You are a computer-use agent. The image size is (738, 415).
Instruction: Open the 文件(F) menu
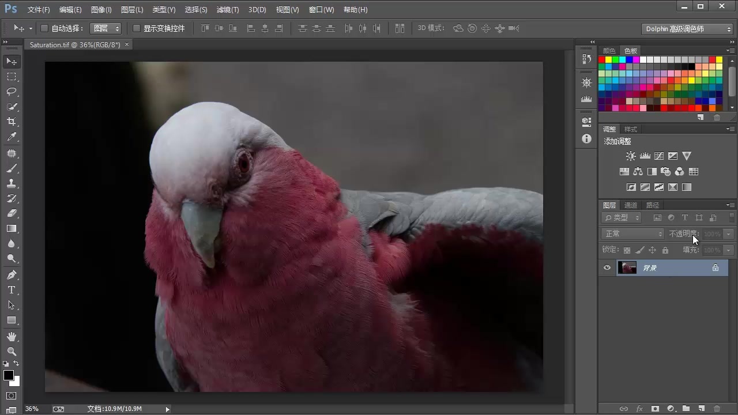39,10
